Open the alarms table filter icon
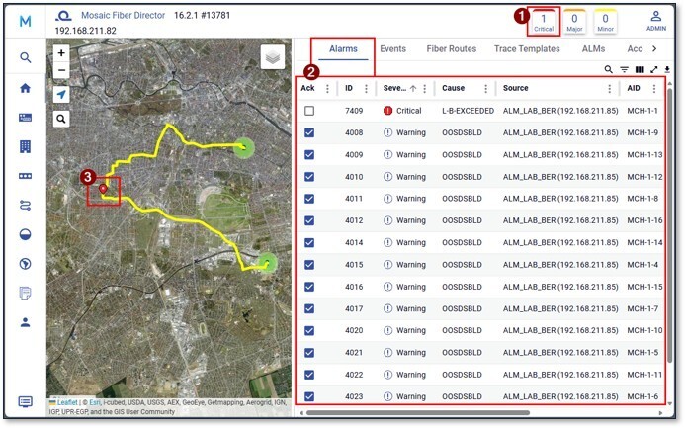685x428 pixels. [x=625, y=69]
